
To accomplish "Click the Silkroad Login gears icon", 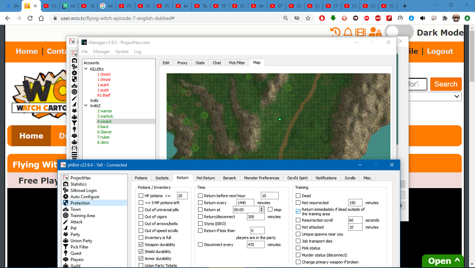I will point(66,191).
